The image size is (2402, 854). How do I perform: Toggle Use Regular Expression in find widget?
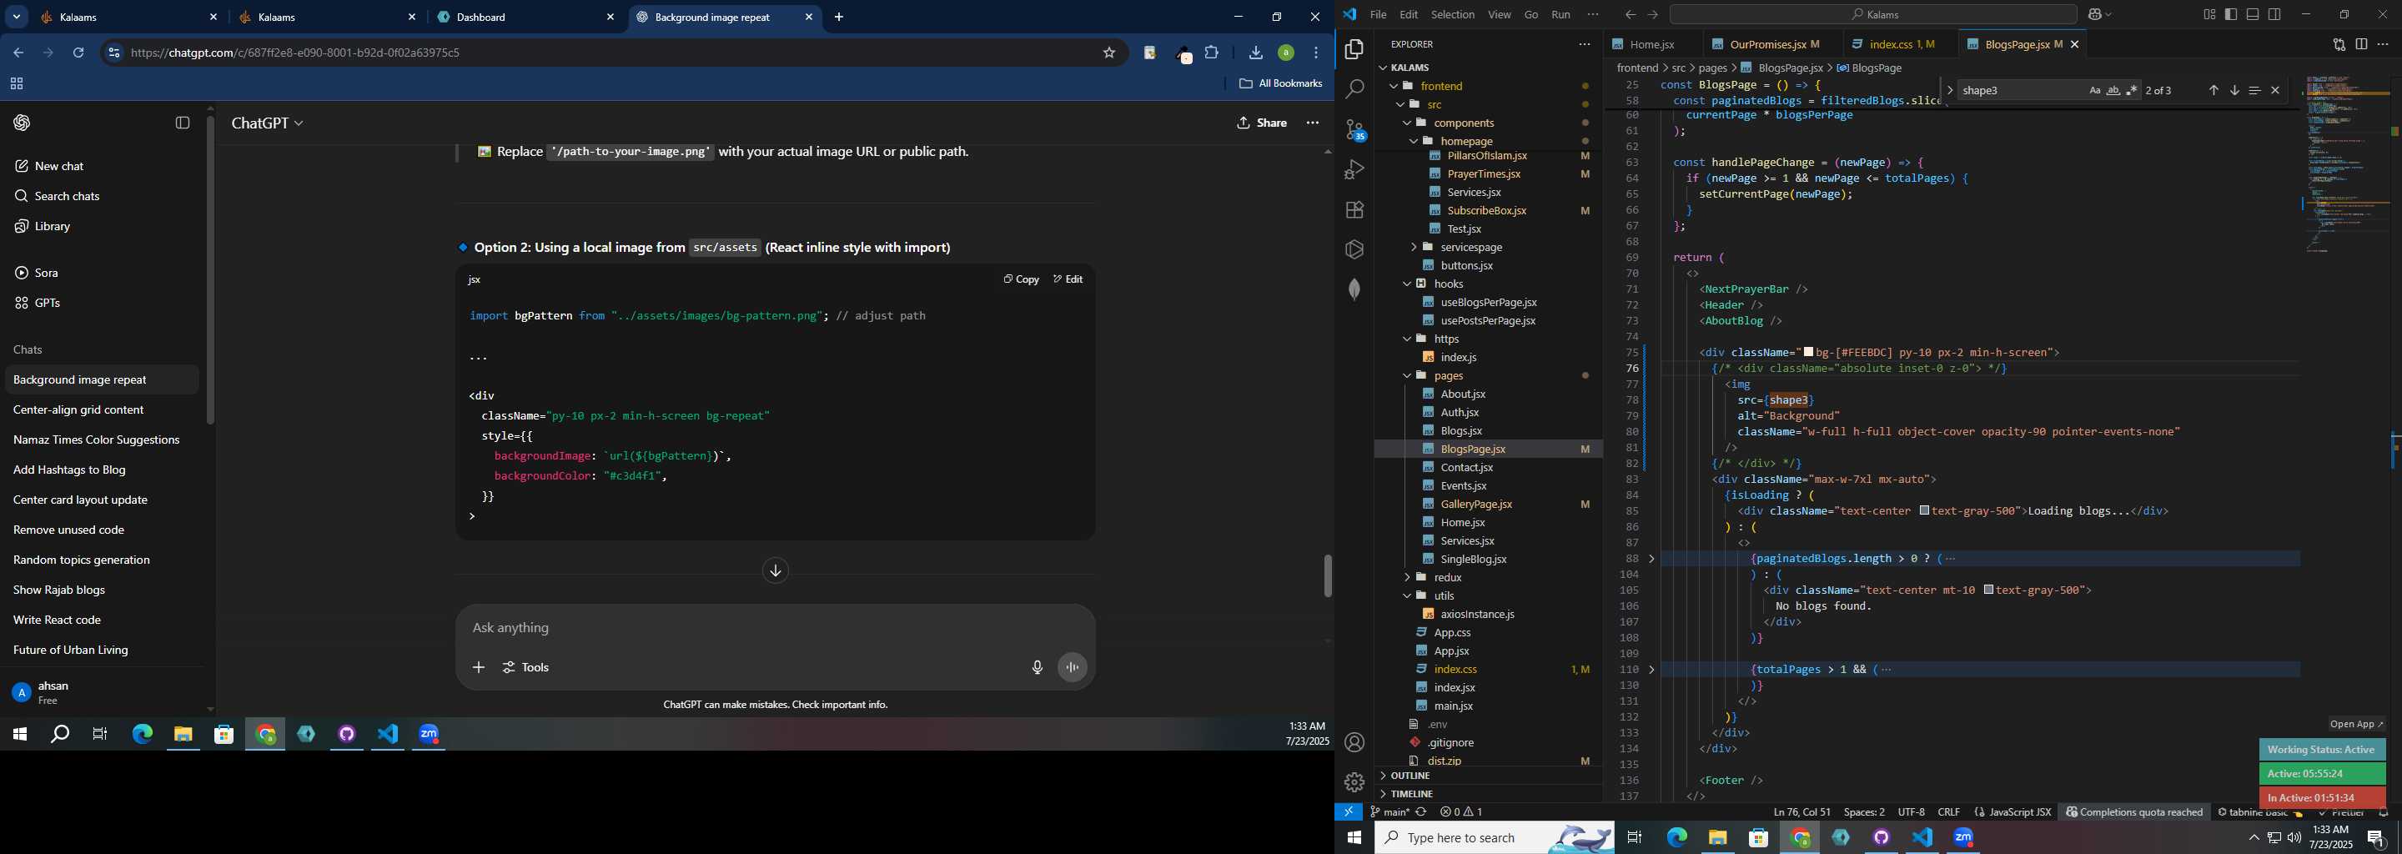(2132, 90)
